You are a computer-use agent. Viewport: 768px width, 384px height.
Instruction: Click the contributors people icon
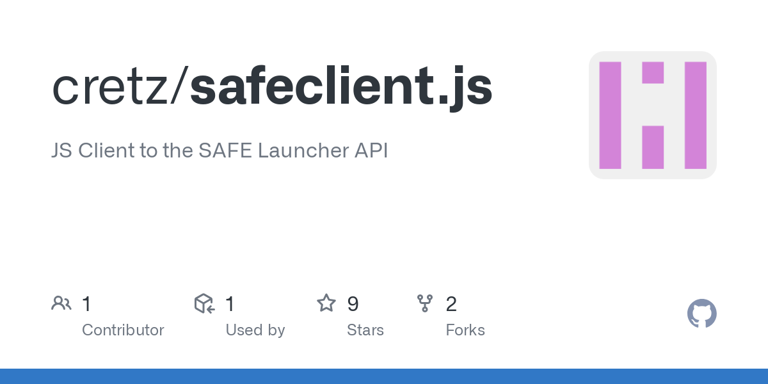point(61,303)
